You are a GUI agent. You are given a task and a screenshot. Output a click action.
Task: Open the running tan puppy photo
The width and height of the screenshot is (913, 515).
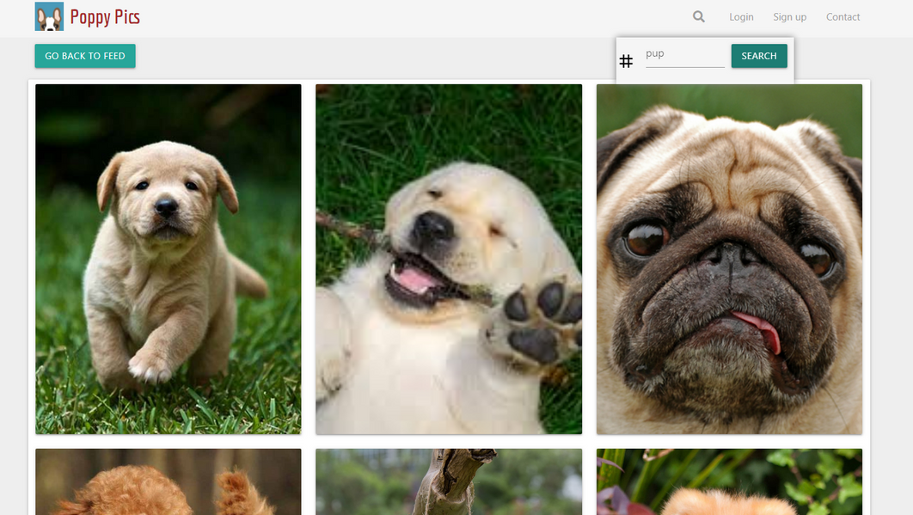coord(169,260)
